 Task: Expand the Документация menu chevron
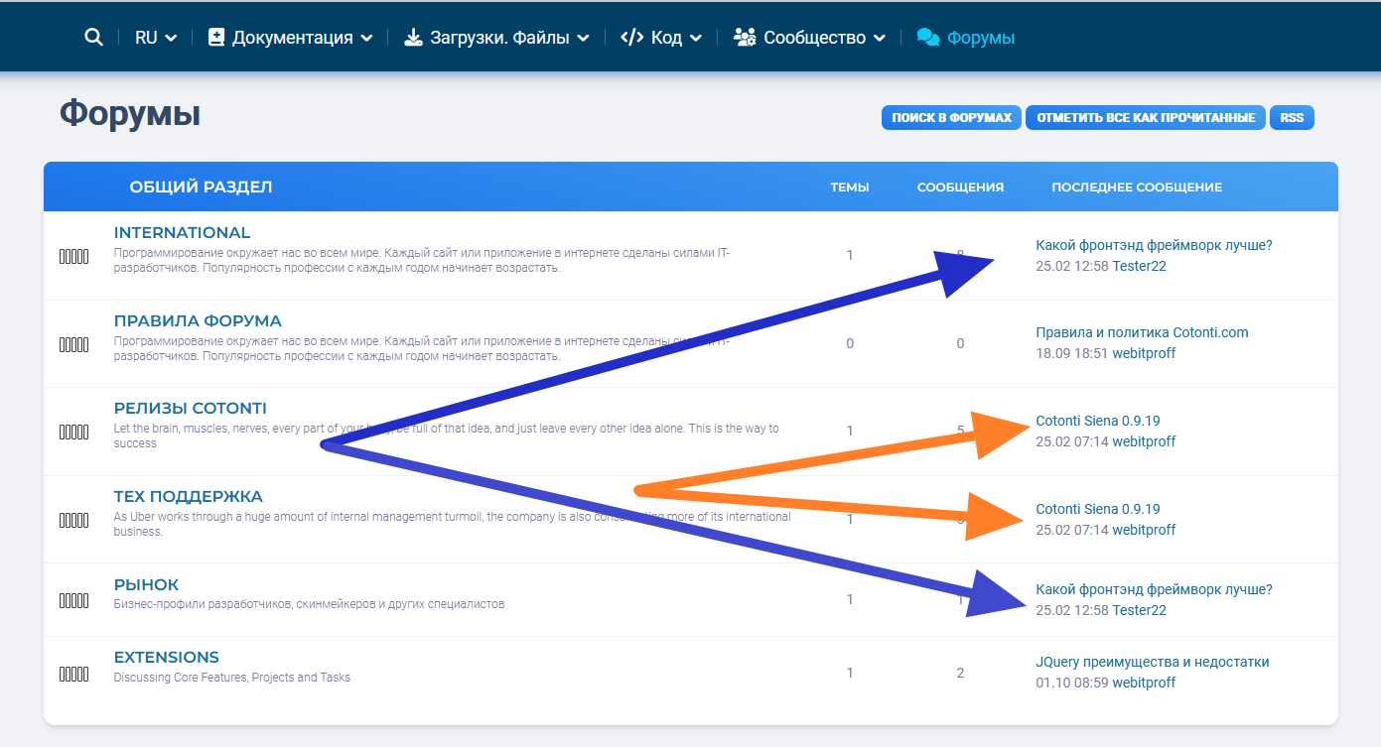(366, 39)
